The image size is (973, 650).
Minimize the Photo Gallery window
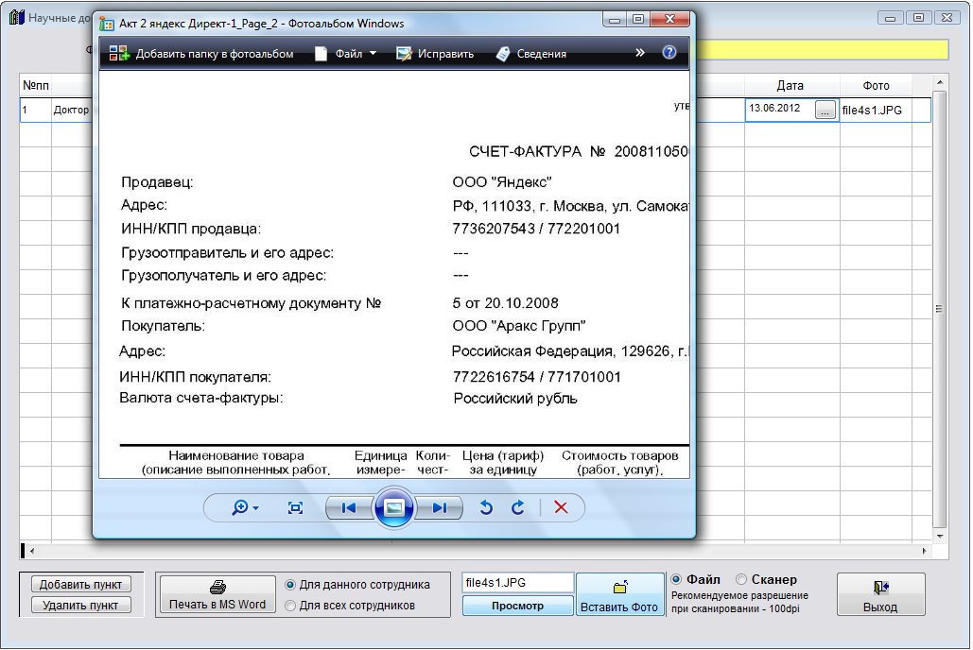click(x=615, y=19)
